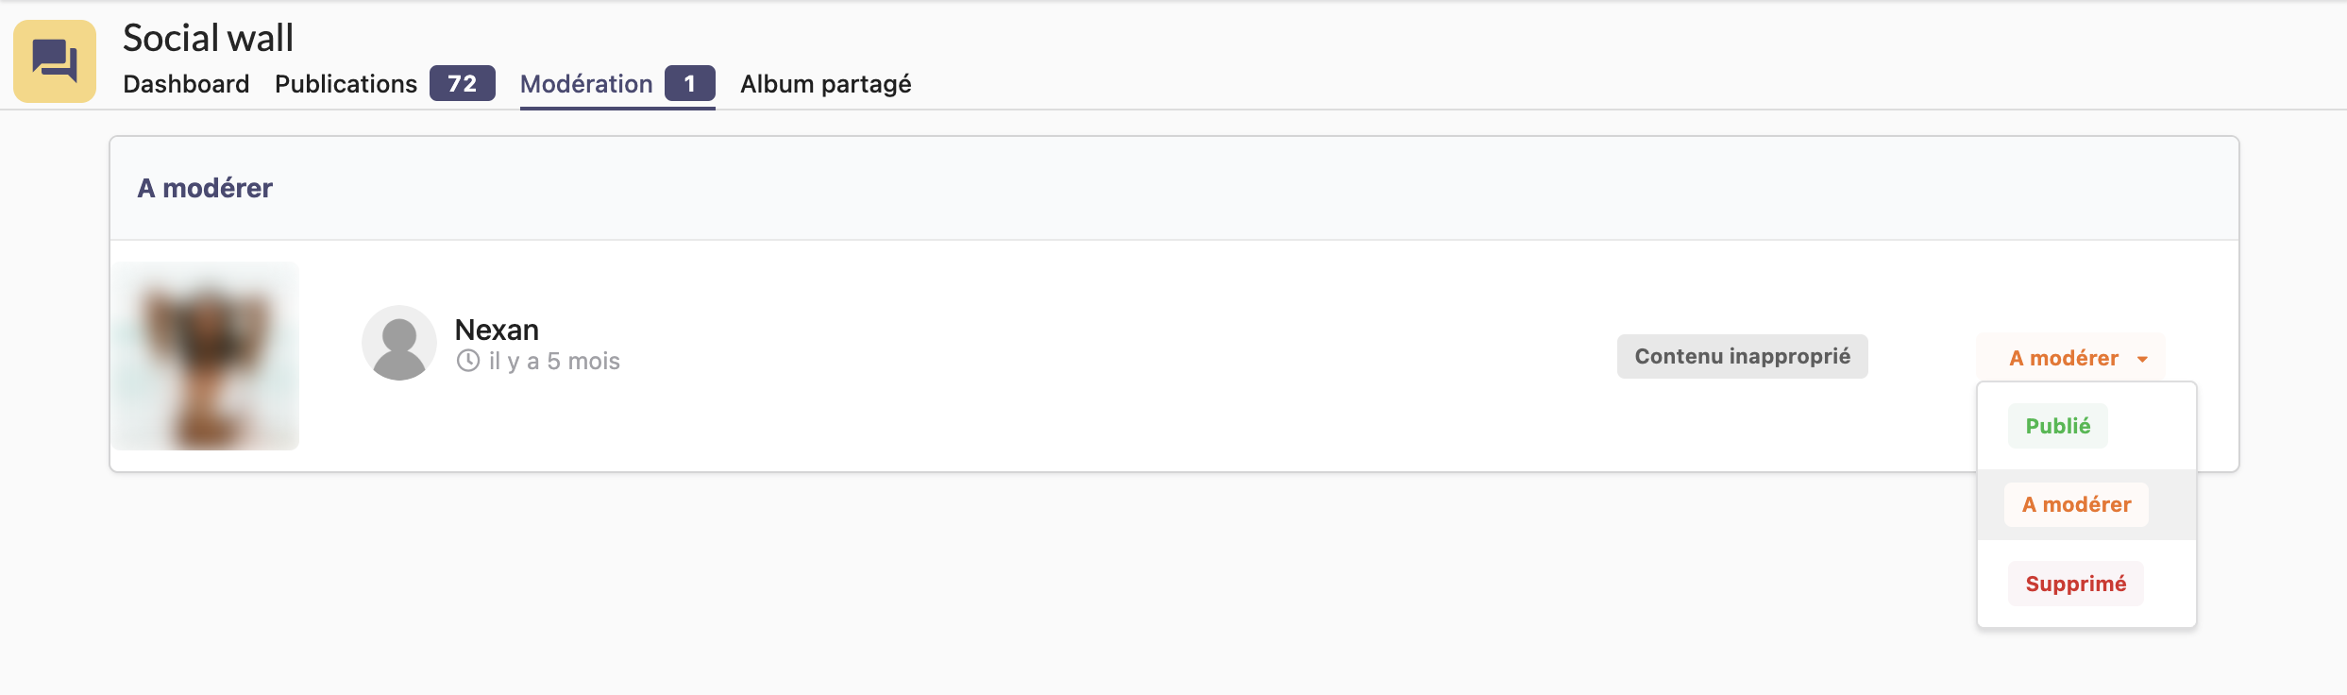Click the Nexan author name

click(497, 330)
